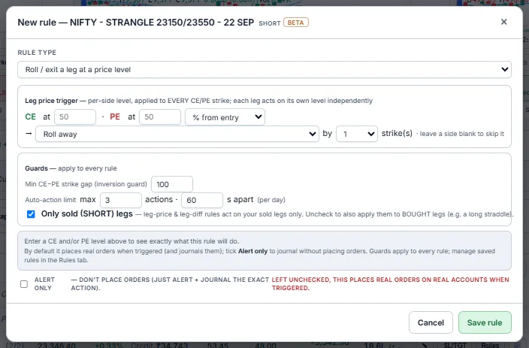Screen dimensions: 529x348
Task: Click the 'Leg price trigger' label
Action: (51, 101)
